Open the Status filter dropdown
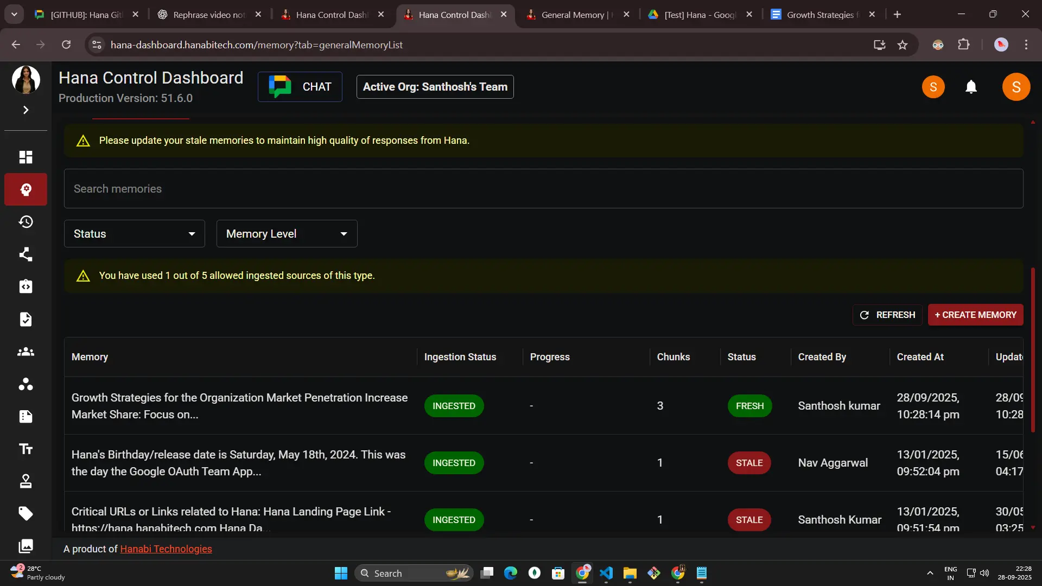 [x=134, y=234]
